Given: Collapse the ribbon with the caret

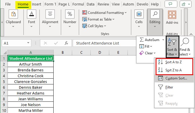Looking at the screenshot, I should coord(191,34).
